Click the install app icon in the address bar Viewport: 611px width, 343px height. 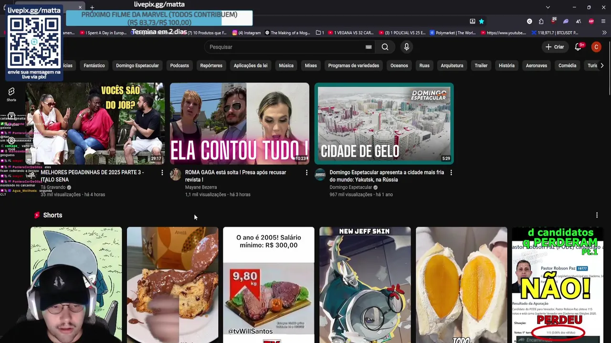[x=472, y=21]
